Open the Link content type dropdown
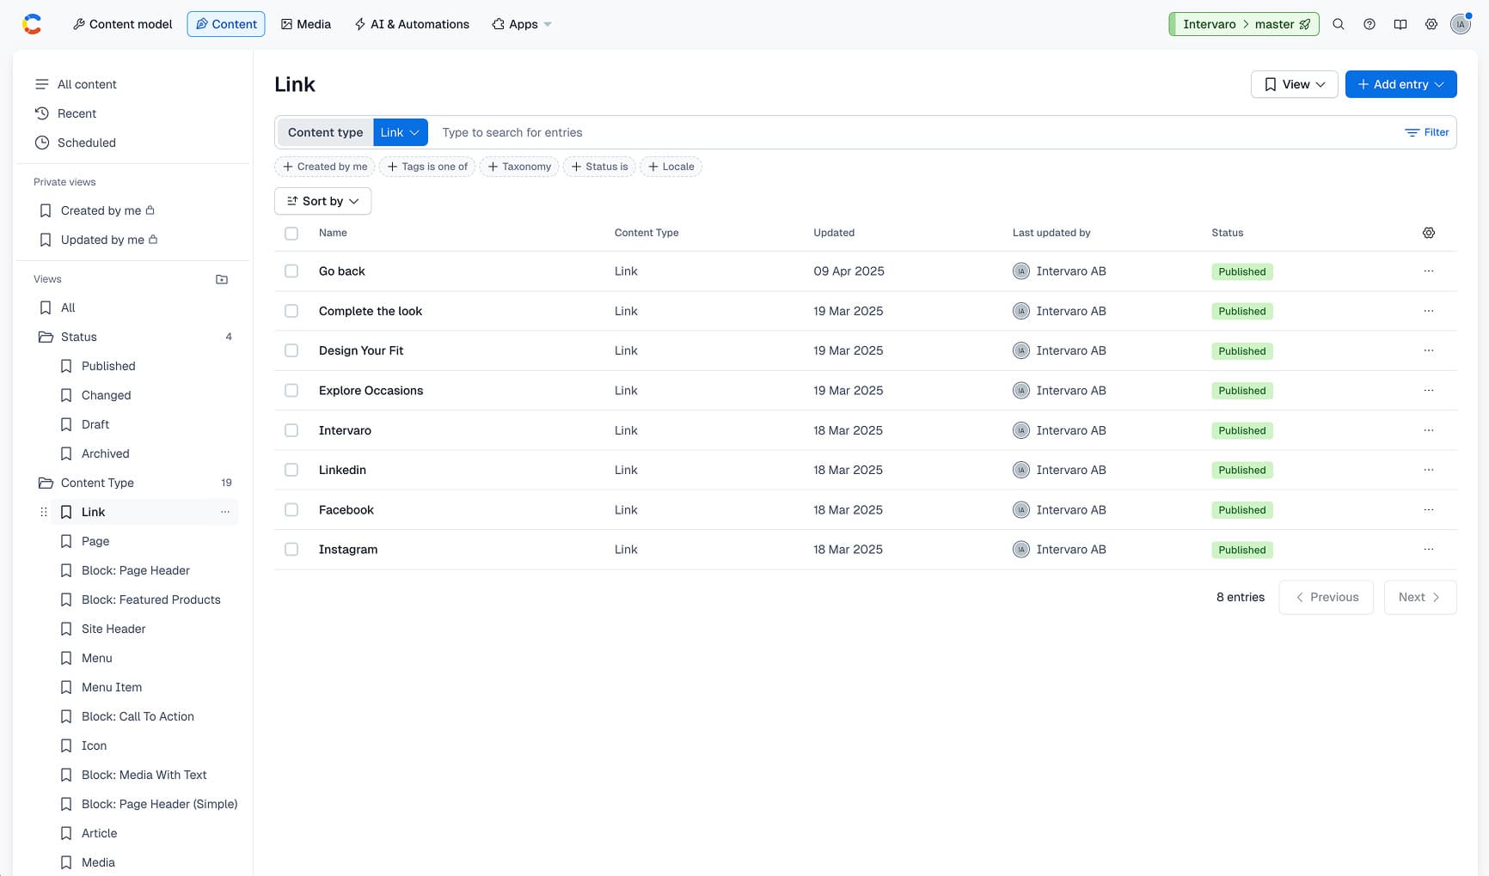1489x876 pixels. tap(400, 132)
